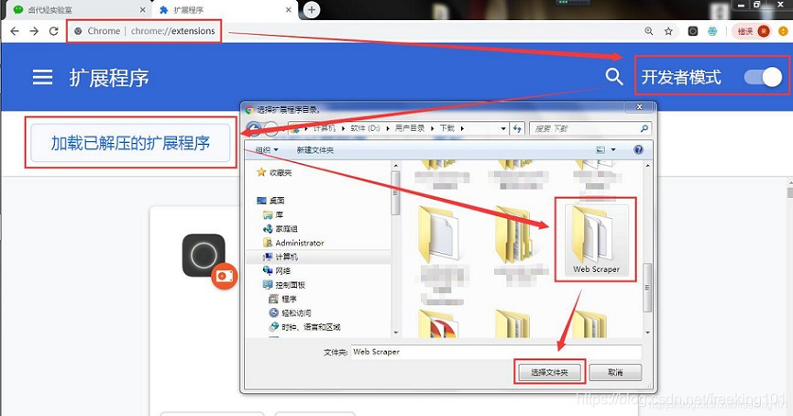The width and height of the screenshot is (793, 416).
Task: Select 收藏夹 in the navigation pane
Action: pyautogui.click(x=275, y=172)
